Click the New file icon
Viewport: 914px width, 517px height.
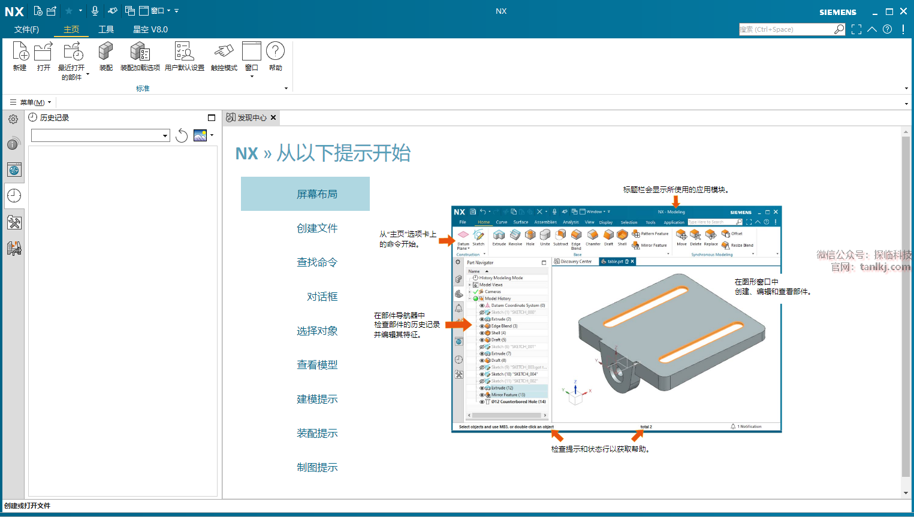coord(20,53)
